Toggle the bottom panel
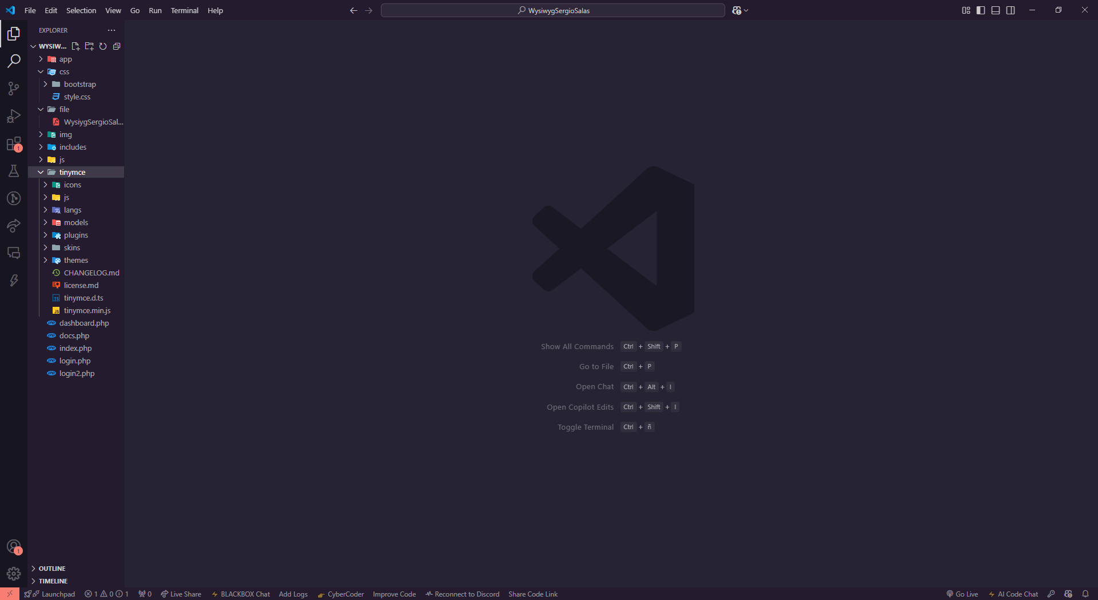Screen dimensions: 1098x600 click(x=996, y=10)
